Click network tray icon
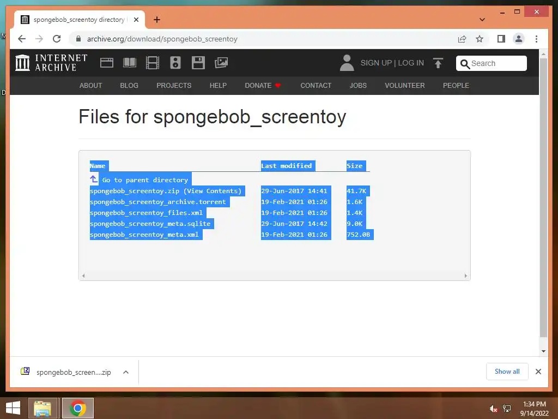Viewport: 558px width, 419px height. point(507,409)
